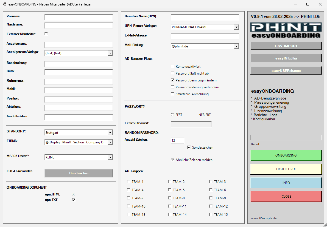
Task: Open the easyINIEditor
Action: click(286, 58)
